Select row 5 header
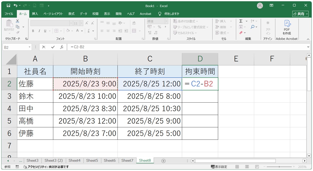313x171 pixels. pyautogui.click(x=9, y=121)
